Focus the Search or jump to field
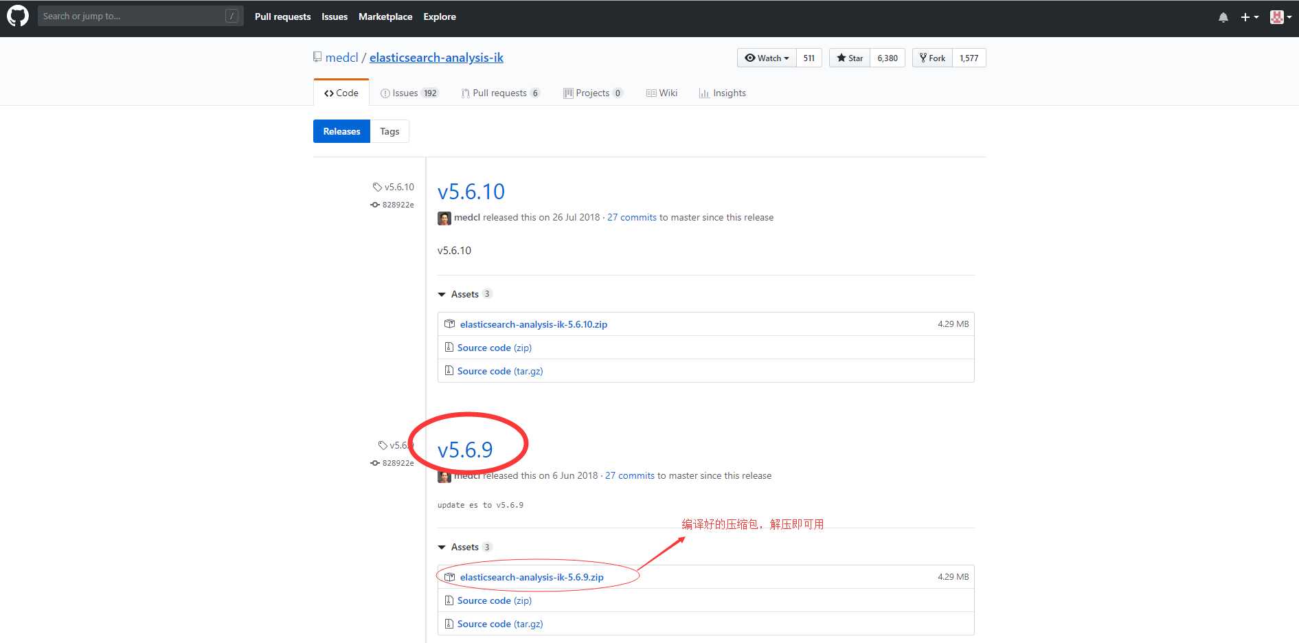The width and height of the screenshot is (1299, 643). pyautogui.click(x=141, y=16)
